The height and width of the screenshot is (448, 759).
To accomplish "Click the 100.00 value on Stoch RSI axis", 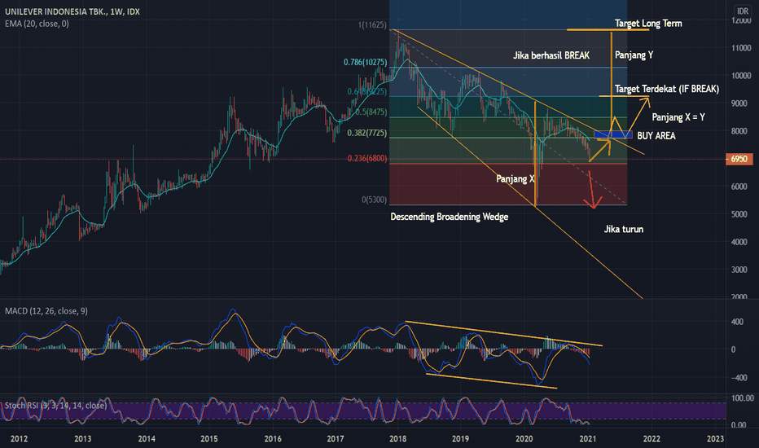I will tap(743, 398).
